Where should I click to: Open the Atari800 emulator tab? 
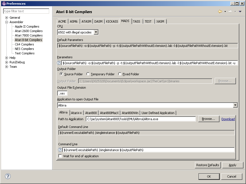pos(91,113)
